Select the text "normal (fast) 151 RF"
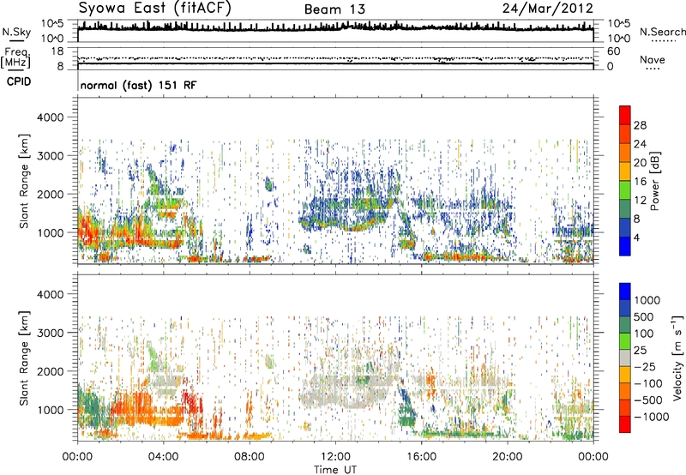 point(139,85)
